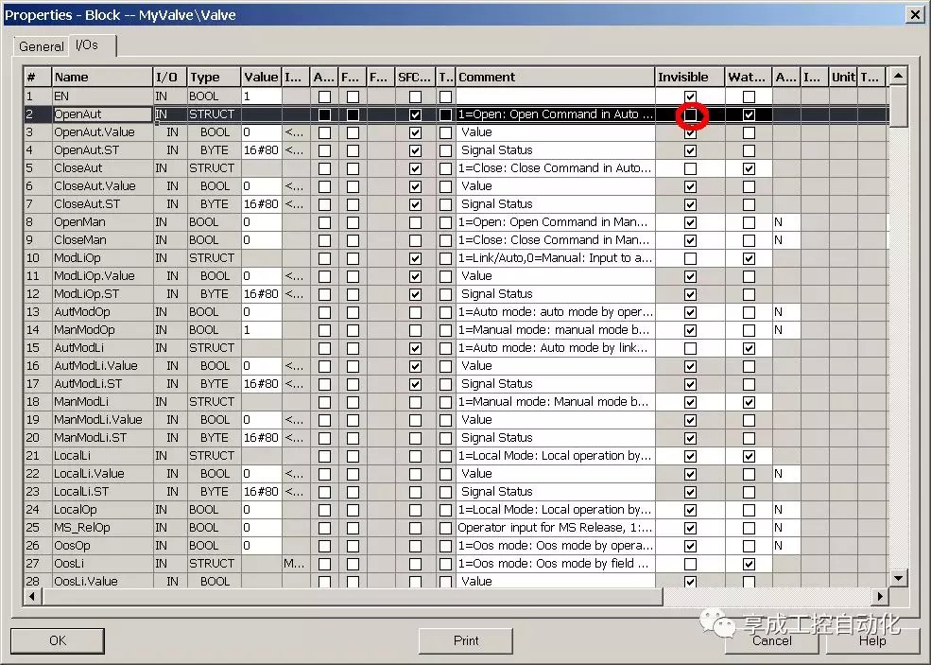Toggle Invisible checkbox for OpenAut row
The height and width of the screenshot is (665, 931).
tap(691, 114)
